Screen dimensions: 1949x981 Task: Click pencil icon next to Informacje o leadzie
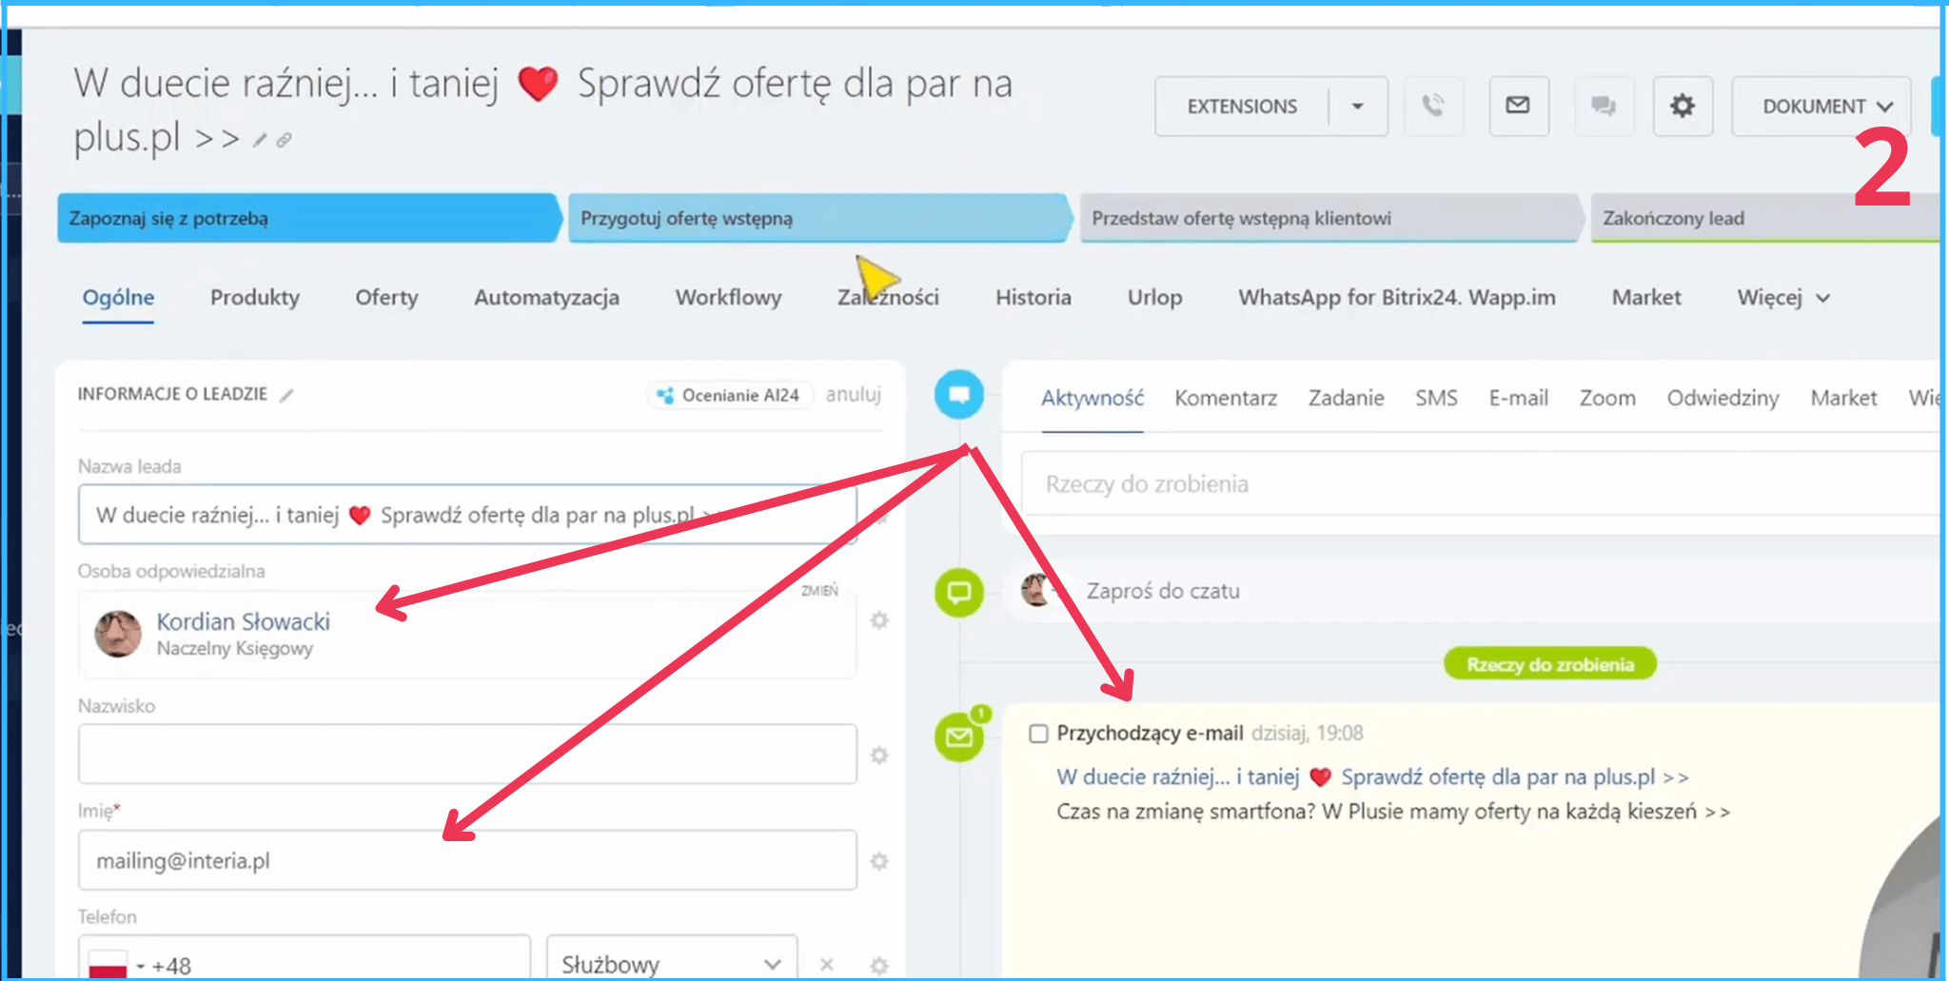click(286, 395)
